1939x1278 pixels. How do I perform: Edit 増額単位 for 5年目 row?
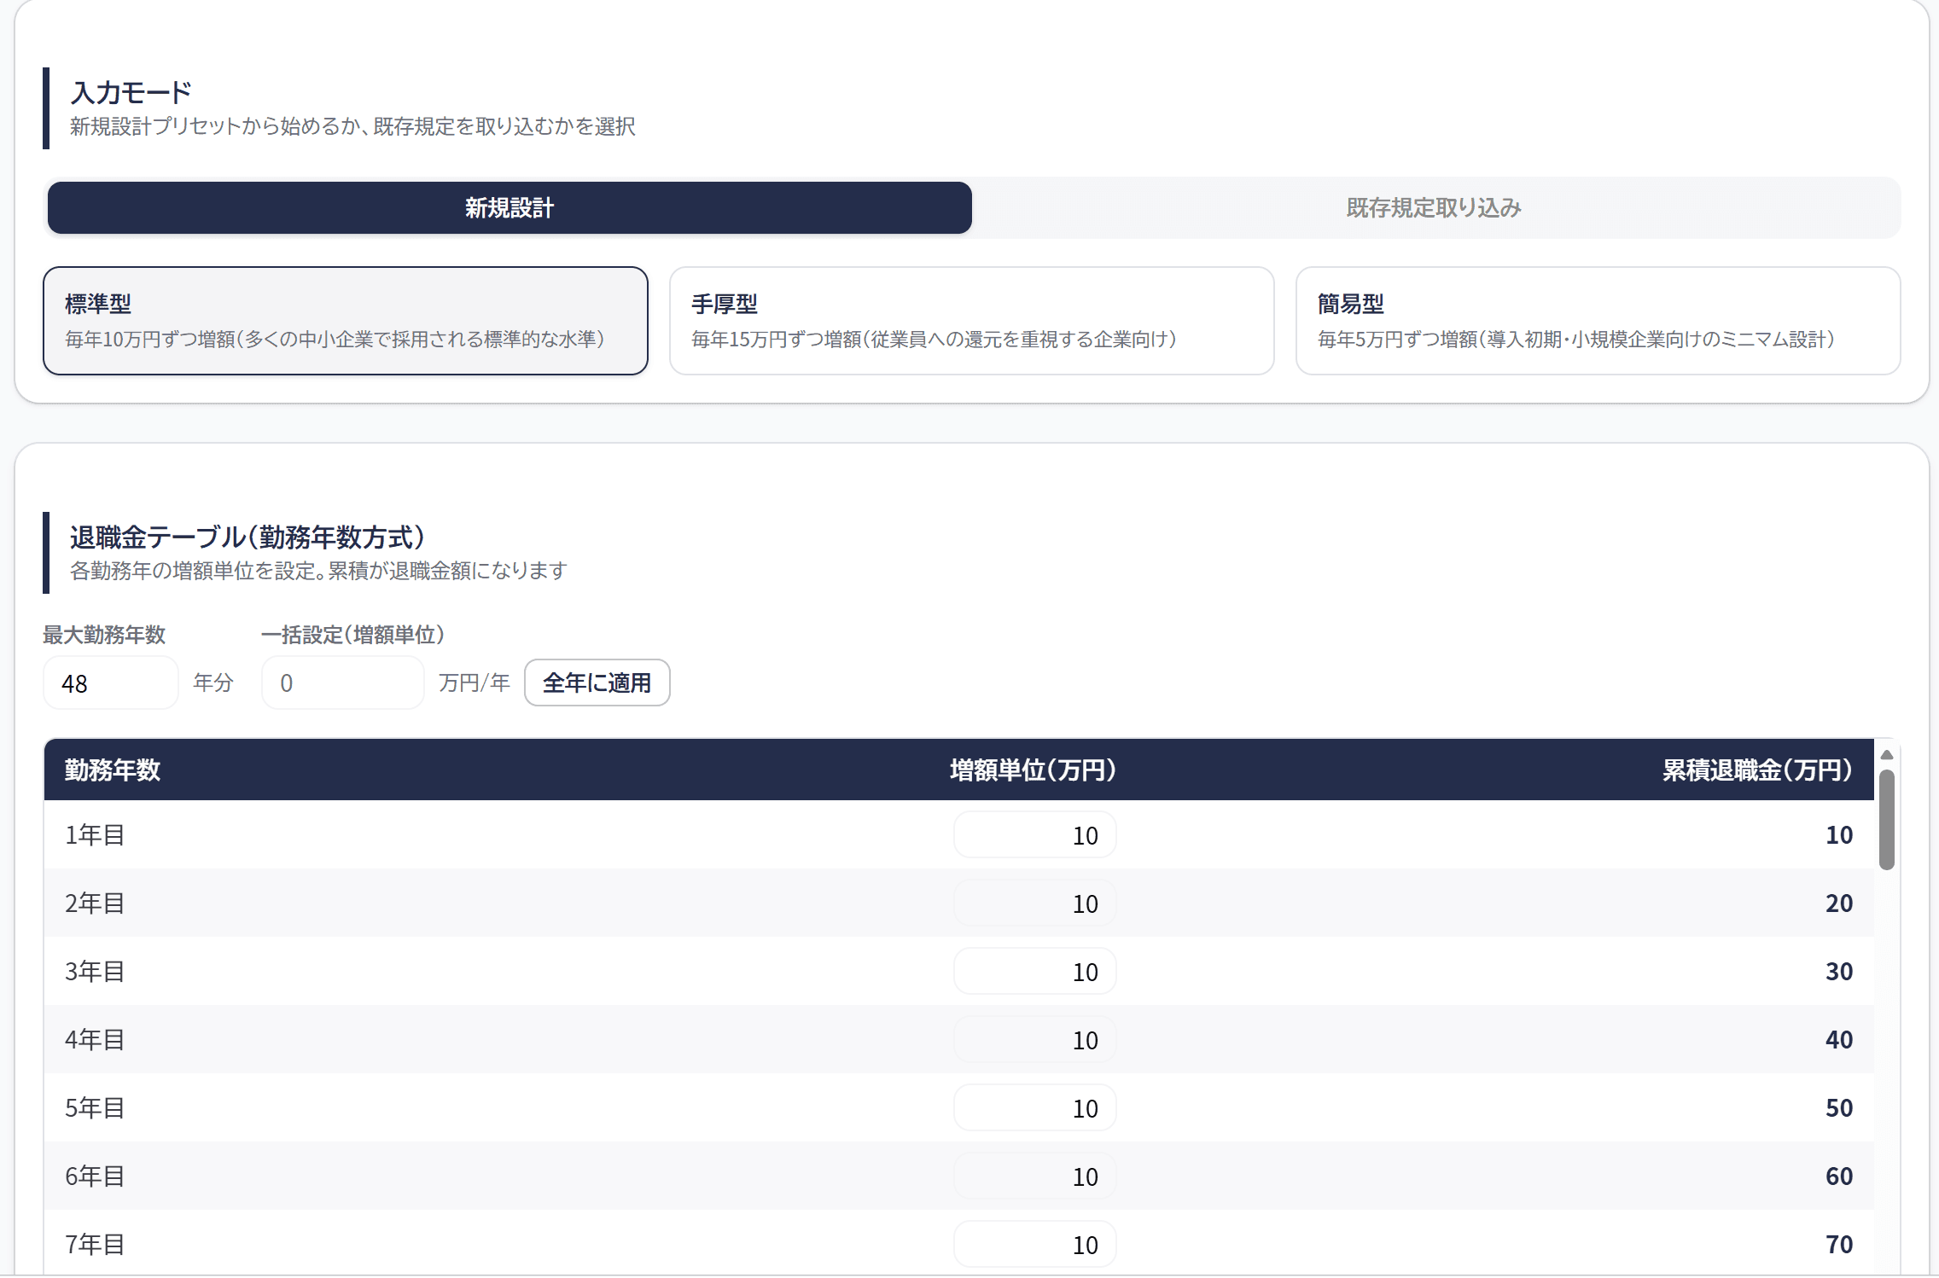coord(1035,1107)
